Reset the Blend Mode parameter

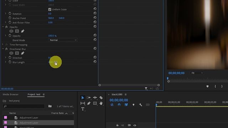pos(95,39)
